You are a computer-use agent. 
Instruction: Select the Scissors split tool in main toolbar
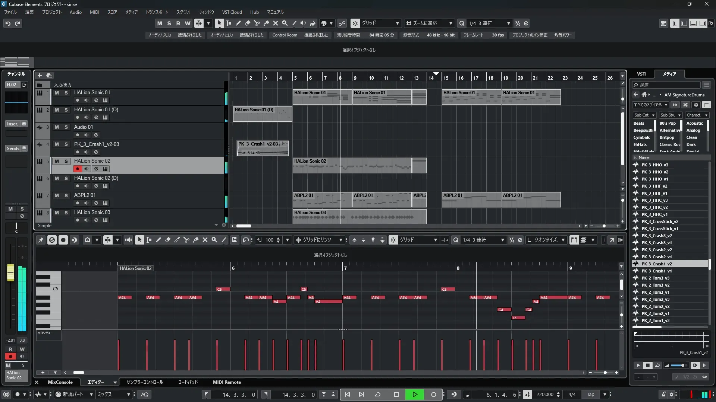point(257,23)
